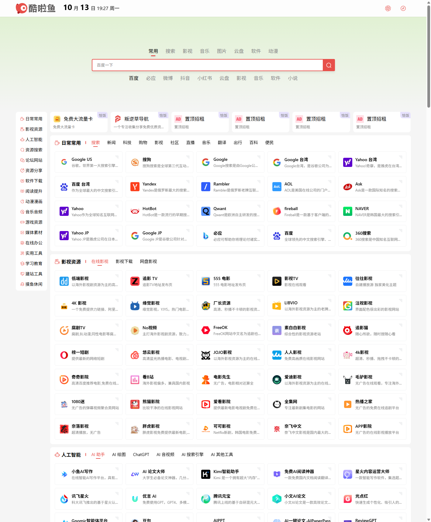
Task: Open the 翻译 tab in 日常常用
Action: (222, 143)
